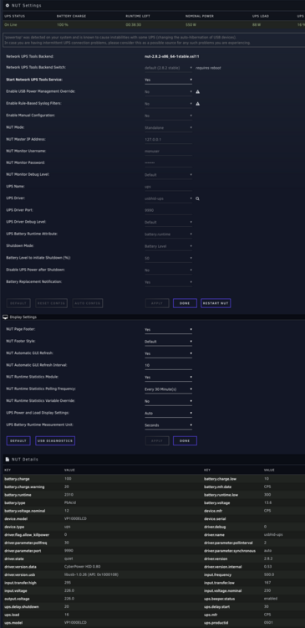Open Battery Replacement Notification dropdown
The image size is (305, 628).
[x=168, y=282]
